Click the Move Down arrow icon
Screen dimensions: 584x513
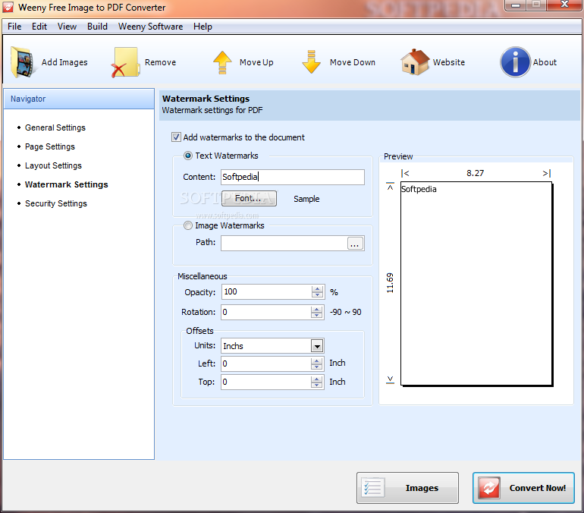(312, 62)
